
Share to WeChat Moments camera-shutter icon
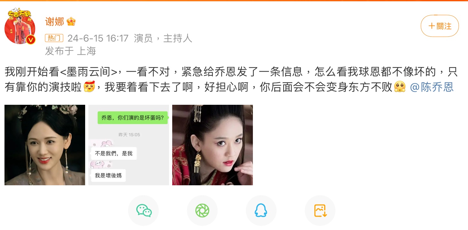(202, 211)
